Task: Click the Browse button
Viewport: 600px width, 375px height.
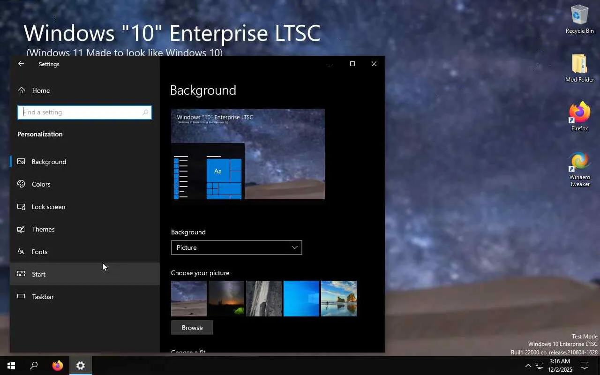Action: tap(192, 328)
